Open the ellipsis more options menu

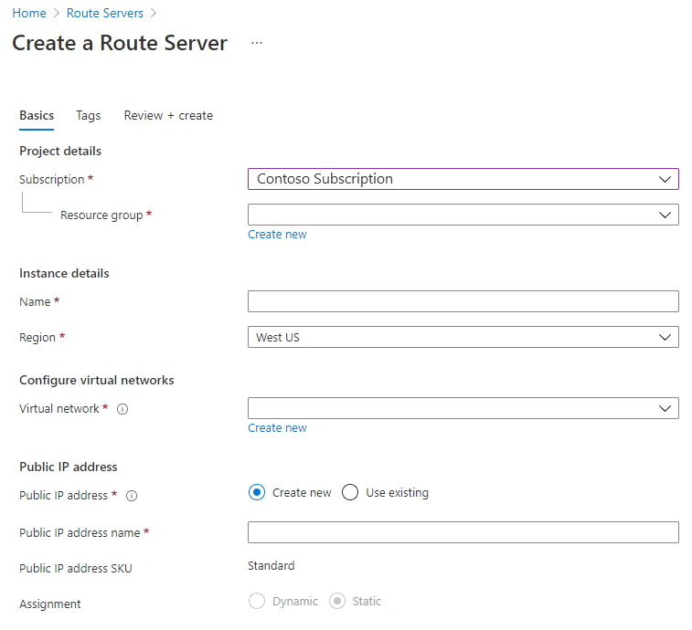(256, 43)
